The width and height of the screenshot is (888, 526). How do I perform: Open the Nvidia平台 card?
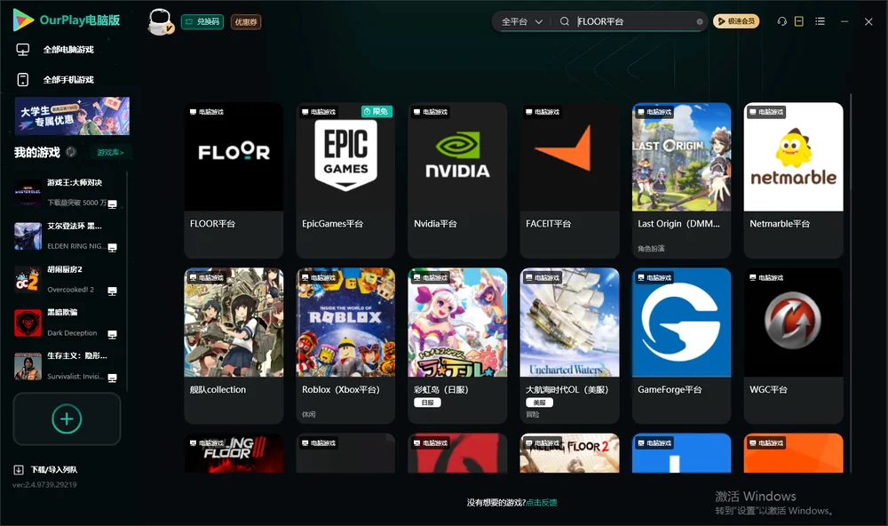[x=457, y=180]
